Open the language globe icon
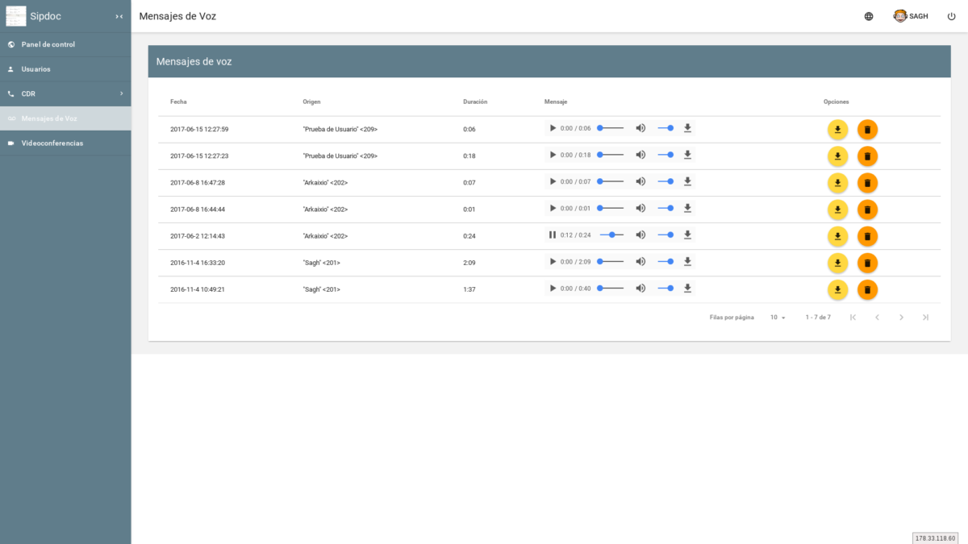 [868, 15]
